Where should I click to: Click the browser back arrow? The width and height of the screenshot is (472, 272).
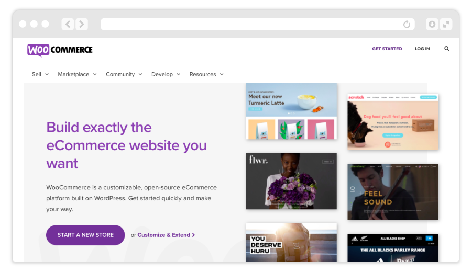point(68,24)
